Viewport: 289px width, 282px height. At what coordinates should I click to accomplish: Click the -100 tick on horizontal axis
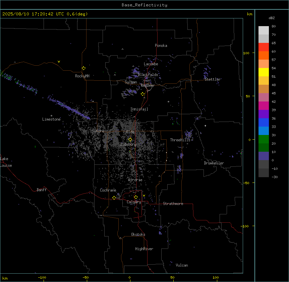tap(42, 277)
